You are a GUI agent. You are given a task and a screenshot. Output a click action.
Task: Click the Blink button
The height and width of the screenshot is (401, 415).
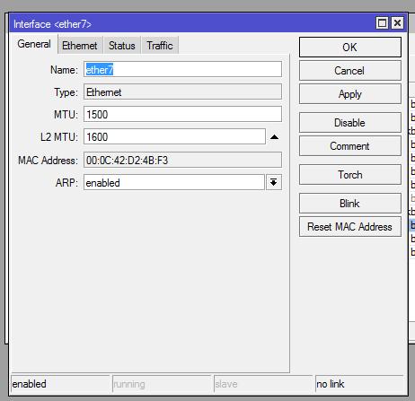[x=350, y=204]
